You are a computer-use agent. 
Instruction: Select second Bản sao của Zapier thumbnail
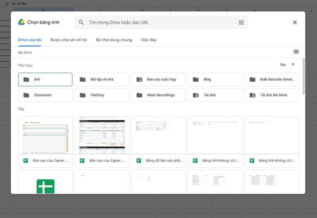point(102,135)
